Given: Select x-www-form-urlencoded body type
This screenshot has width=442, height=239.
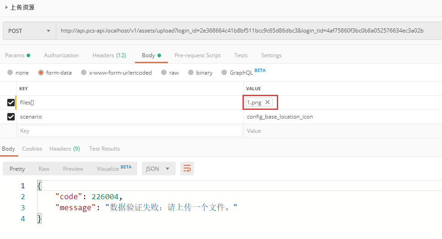Looking at the screenshot, I should coord(83,72).
